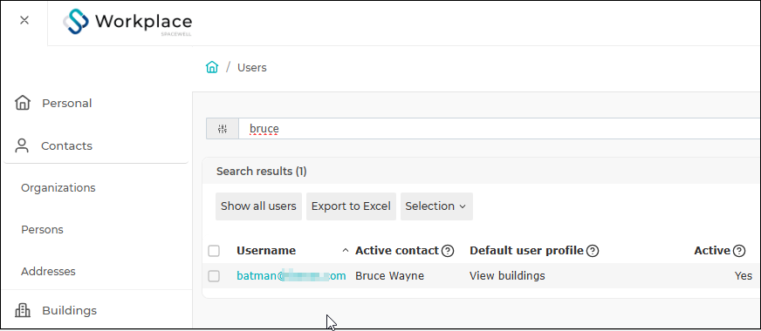Click the Personal house icon in sidebar
The height and width of the screenshot is (331, 761).
coord(23,104)
